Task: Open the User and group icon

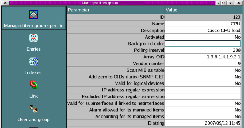Action: [x=33, y=109]
